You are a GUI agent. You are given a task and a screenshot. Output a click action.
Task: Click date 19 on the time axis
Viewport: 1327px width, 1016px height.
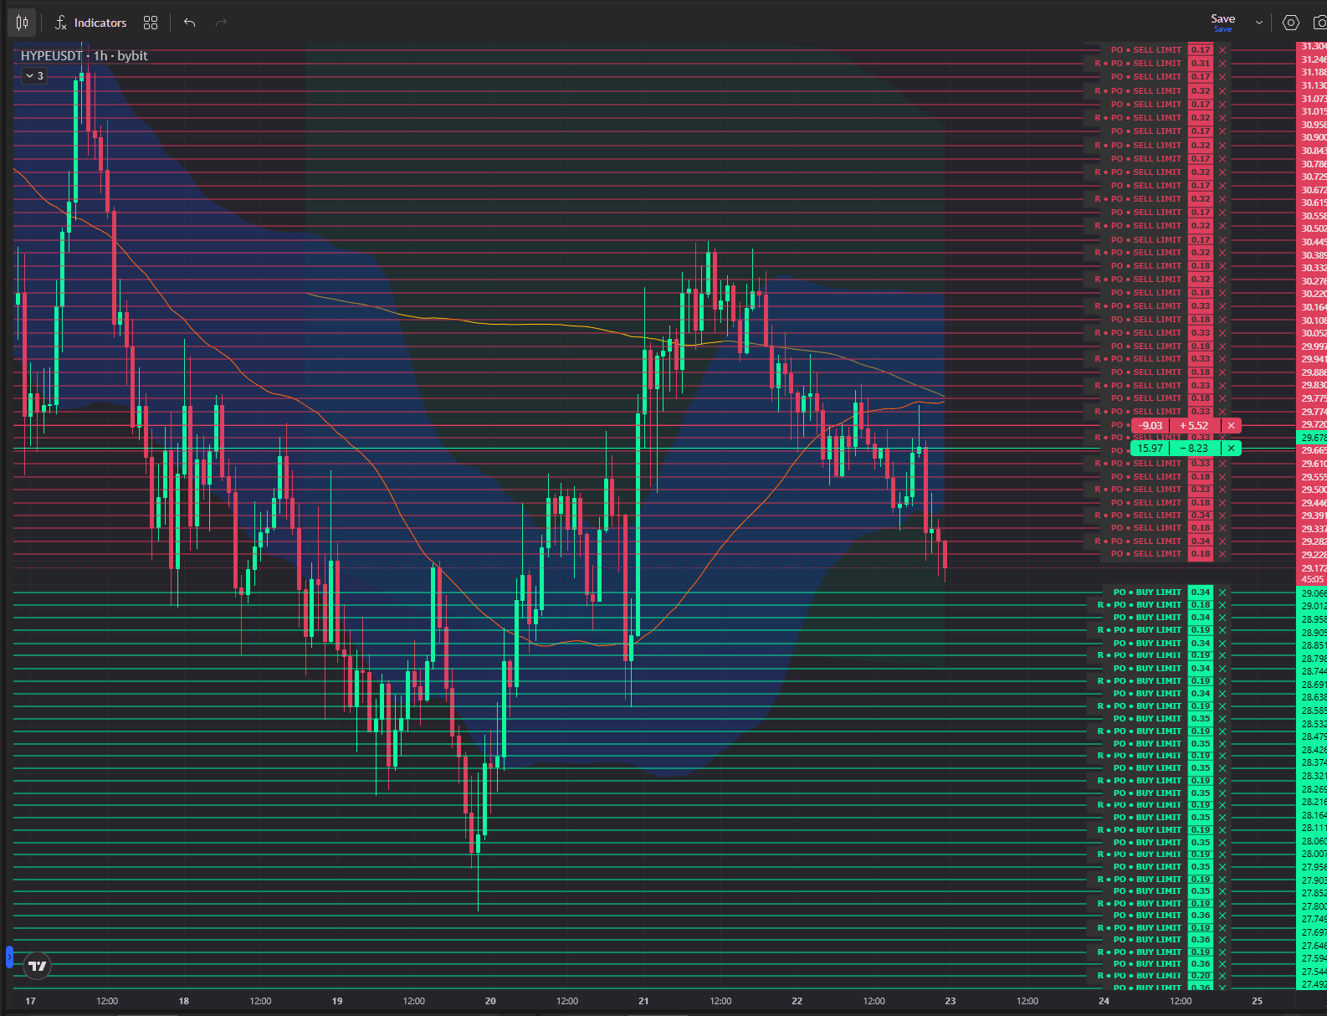pos(337,1001)
